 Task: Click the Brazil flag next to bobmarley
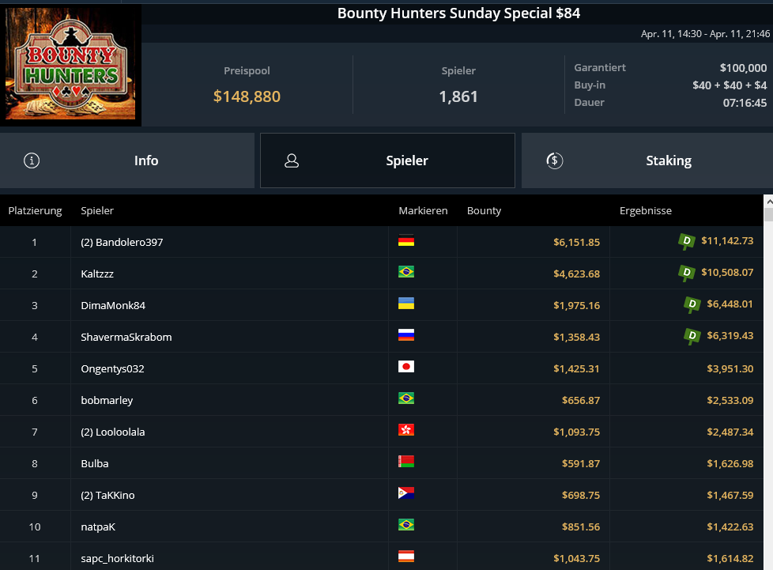tap(406, 398)
